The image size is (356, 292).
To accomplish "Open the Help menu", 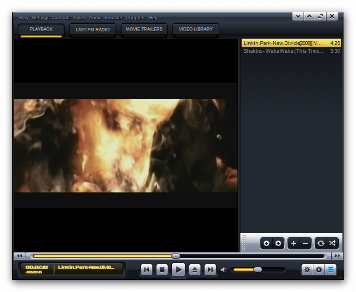I will (154, 18).
